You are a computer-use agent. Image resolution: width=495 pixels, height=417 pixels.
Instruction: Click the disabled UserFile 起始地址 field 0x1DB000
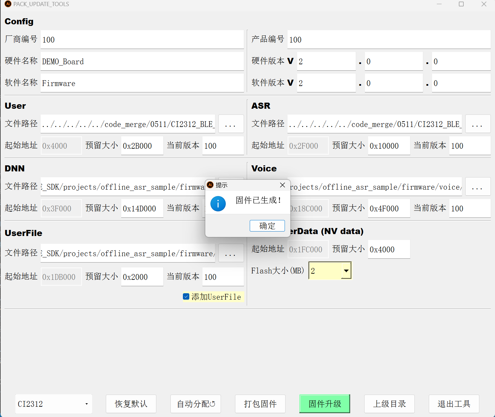pyautogui.click(x=61, y=277)
